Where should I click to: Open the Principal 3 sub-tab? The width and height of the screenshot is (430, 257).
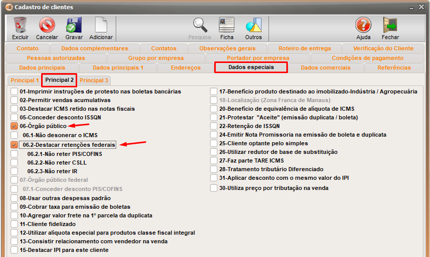94,80
